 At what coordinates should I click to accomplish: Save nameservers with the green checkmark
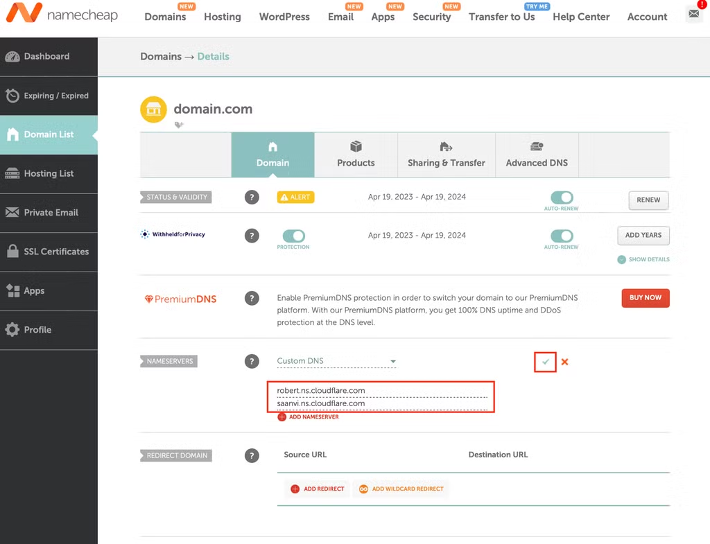[545, 362]
